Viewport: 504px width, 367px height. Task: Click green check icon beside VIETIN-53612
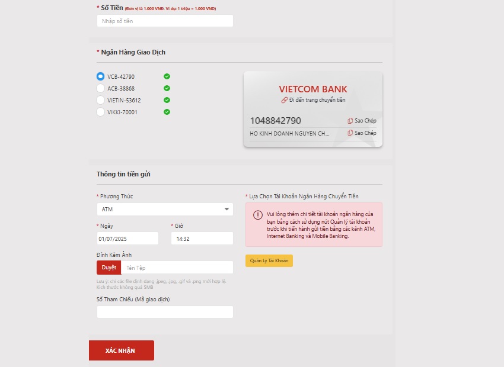pos(167,100)
